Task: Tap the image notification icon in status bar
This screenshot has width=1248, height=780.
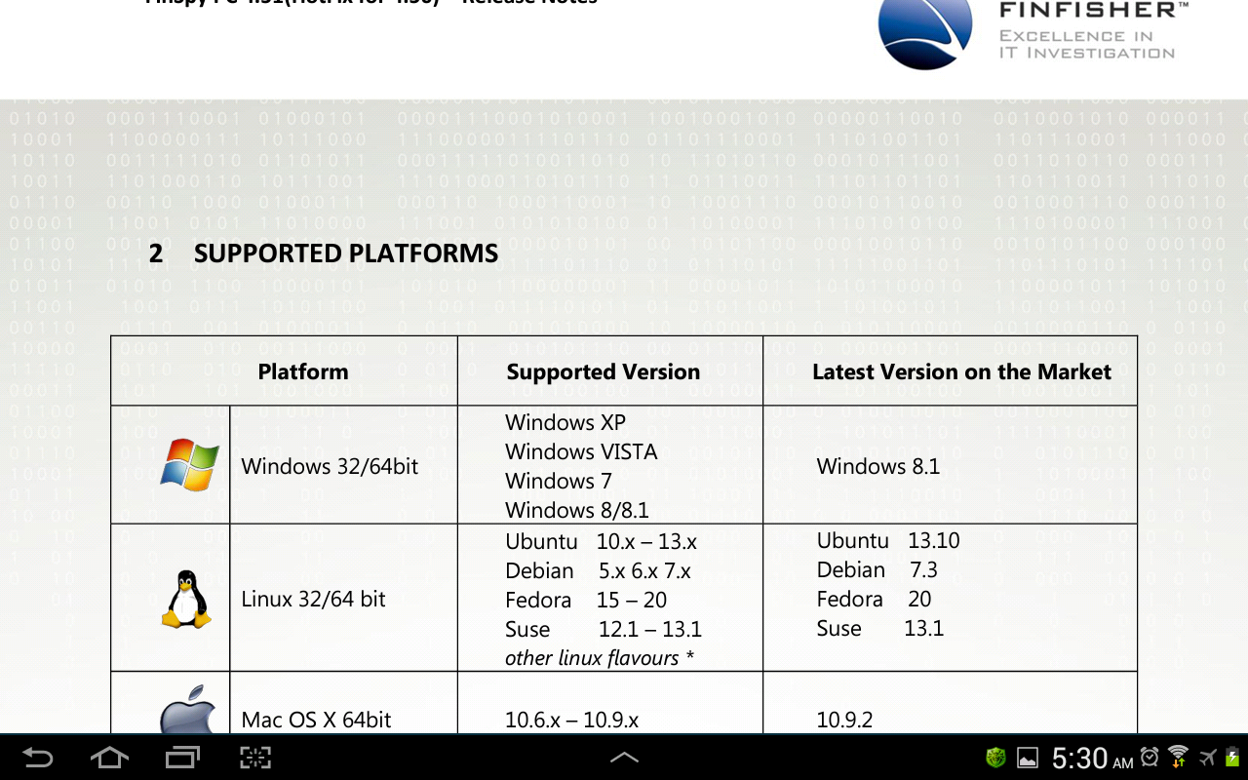Action: click(x=1026, y=757)
